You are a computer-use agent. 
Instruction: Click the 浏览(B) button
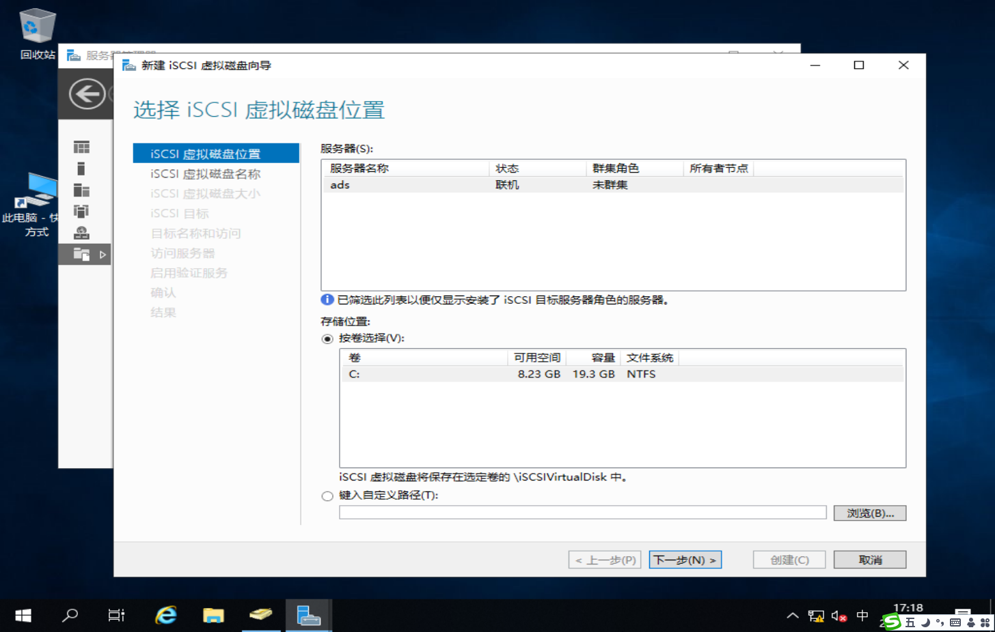coord(869,513)
